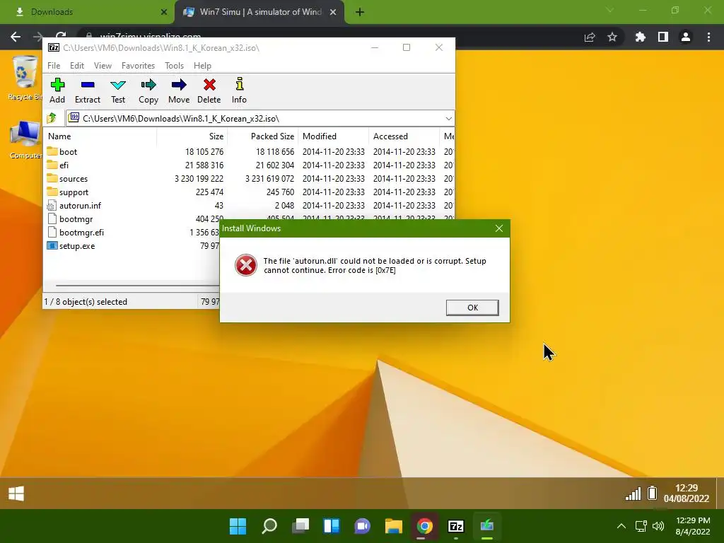
Task: Close the Win7 Simu browser tab
Action: [x=333, y=12]
